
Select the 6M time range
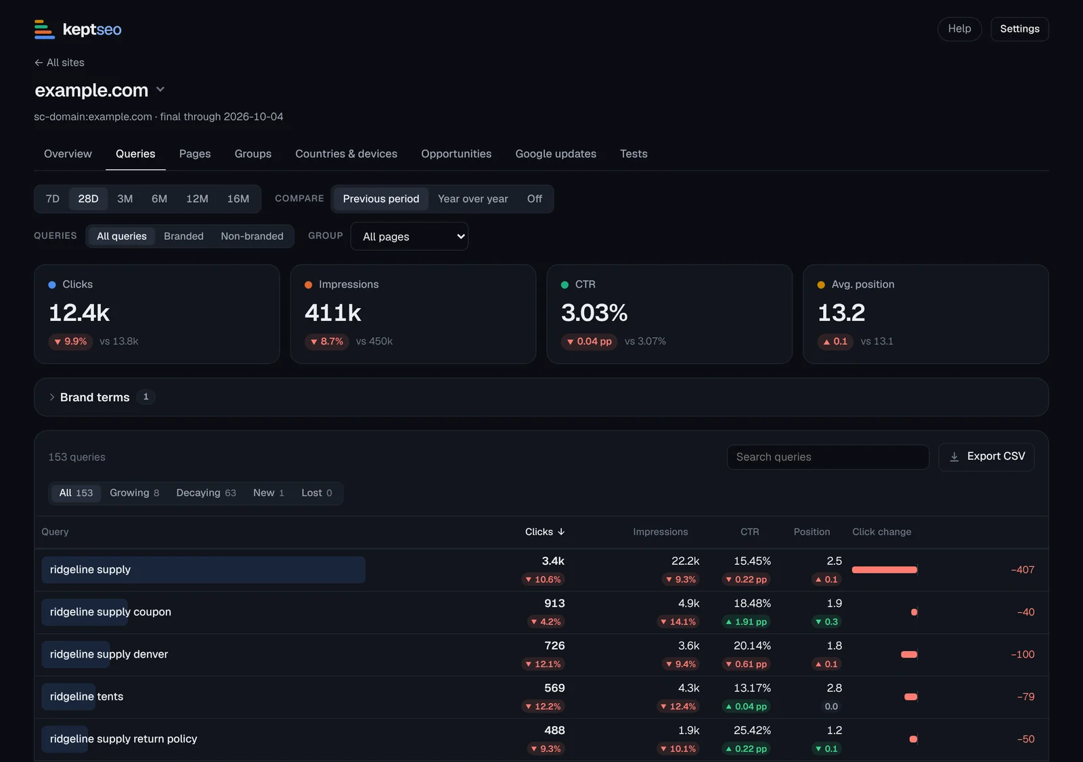[160, 199]
